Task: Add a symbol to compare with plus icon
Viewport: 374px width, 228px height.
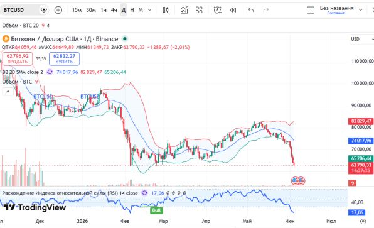Action: click(x=58, y=10)
